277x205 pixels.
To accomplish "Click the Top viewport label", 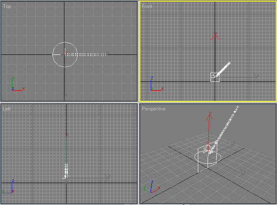I will (x=7, y=6).
